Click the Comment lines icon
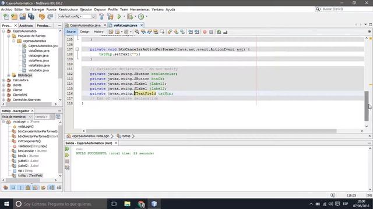This screenshot has width=373, height=209. tap(219, 32)
